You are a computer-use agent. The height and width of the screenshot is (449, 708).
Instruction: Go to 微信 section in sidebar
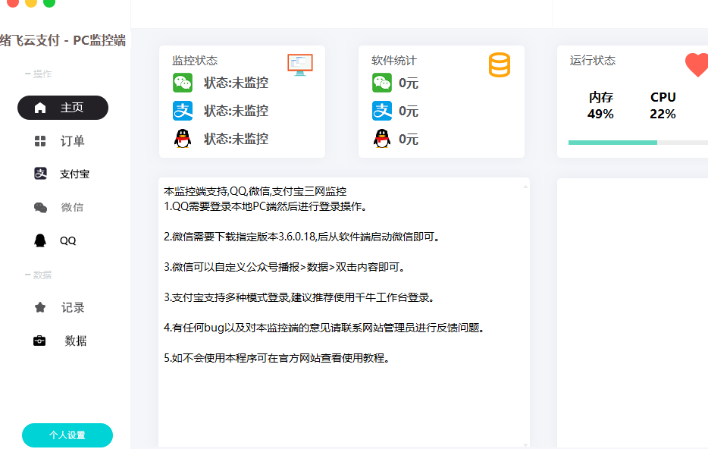[63, 207]
